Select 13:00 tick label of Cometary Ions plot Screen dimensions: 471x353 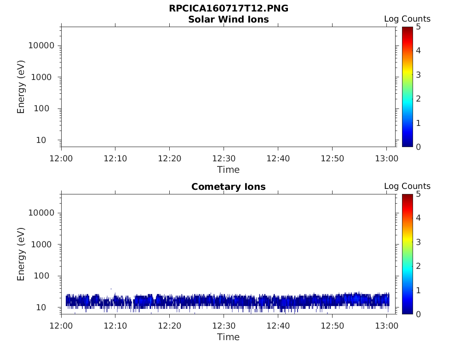[386, 326]
